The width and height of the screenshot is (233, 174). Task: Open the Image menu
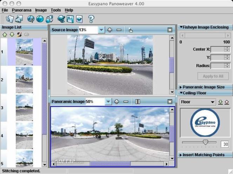pos(41,10)
